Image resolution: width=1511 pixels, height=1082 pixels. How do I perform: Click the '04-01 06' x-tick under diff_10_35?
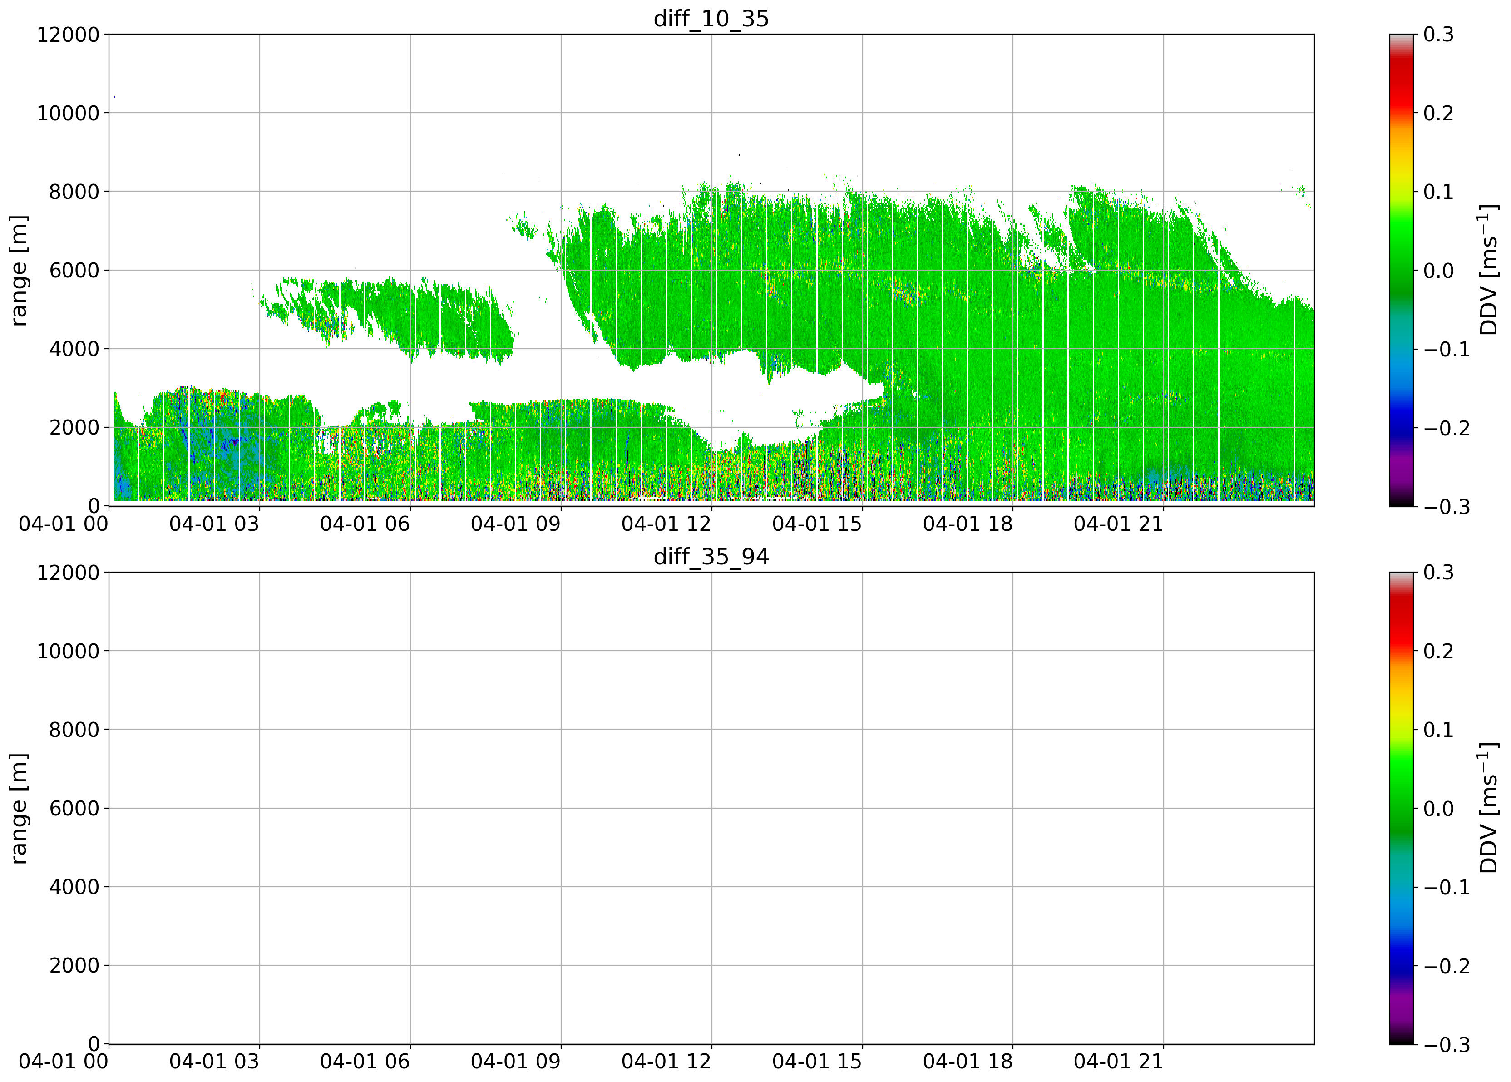365,524
